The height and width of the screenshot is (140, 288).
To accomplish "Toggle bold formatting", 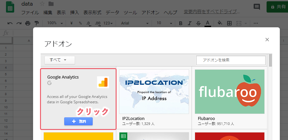I will 181,23.
